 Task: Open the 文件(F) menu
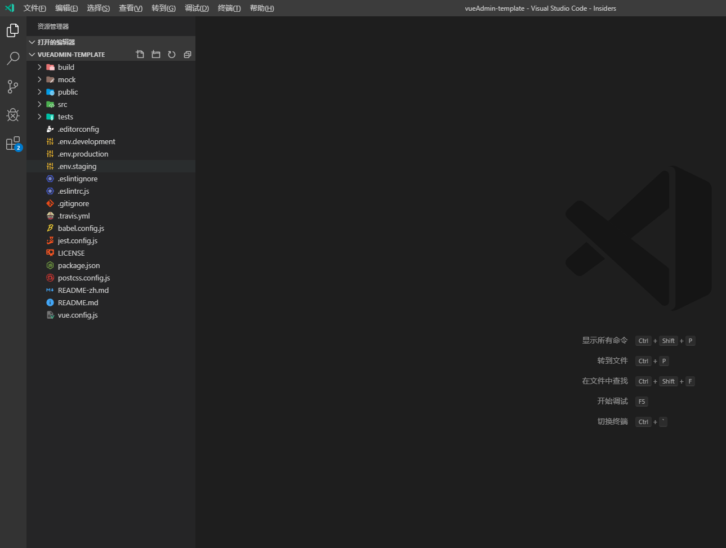(x=35, y=8)
